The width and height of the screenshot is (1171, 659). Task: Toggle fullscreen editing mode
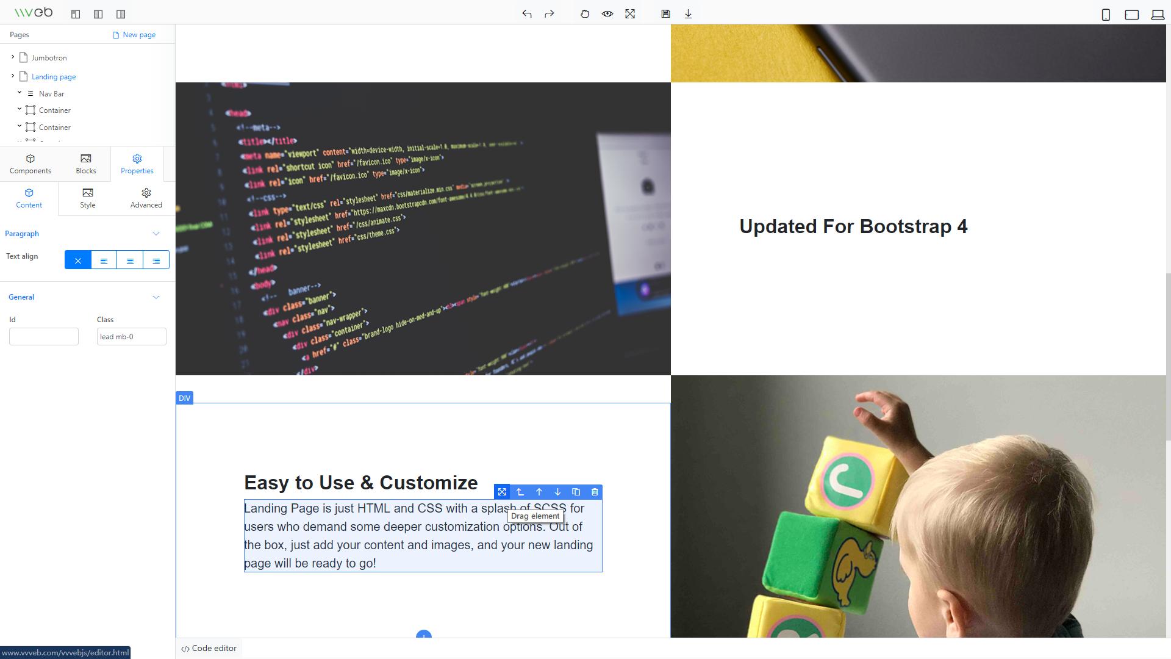pos(631,13)
